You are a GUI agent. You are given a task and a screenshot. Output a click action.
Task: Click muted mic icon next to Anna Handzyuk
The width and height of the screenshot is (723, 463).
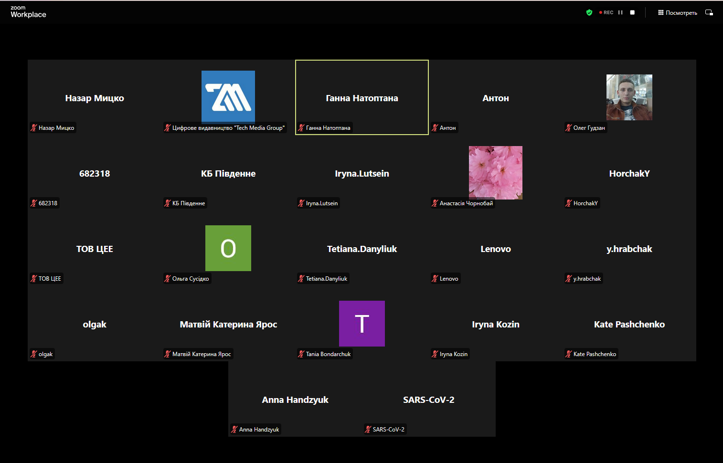pyautogui.click(x=234, y=430)
